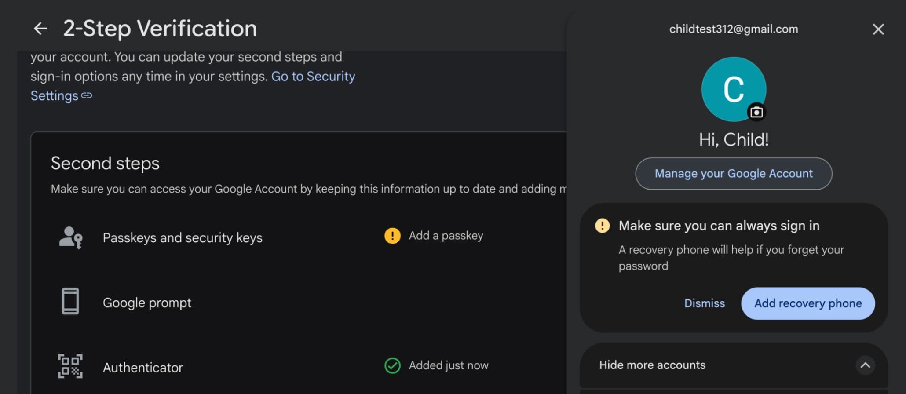Click the 2-Step Verification title
The image size is (906, 394).
pyautogui.click(x=160, y=29)
